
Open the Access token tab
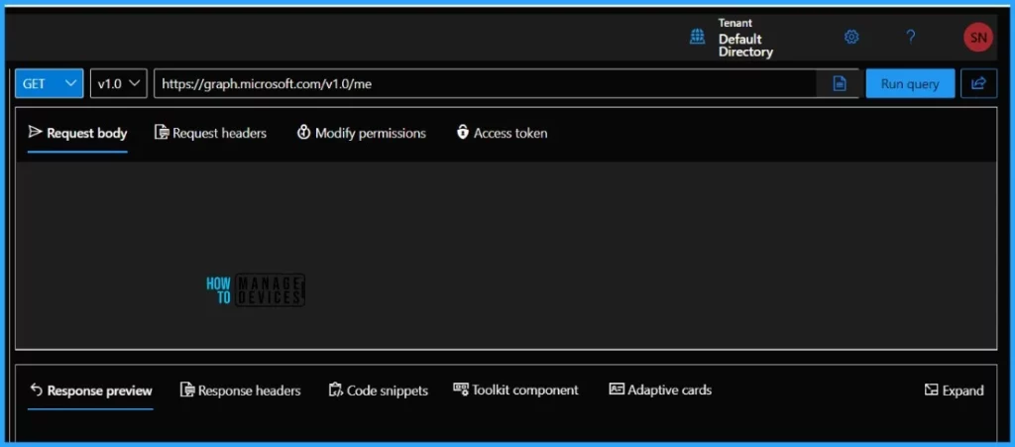tap(502, 133)
